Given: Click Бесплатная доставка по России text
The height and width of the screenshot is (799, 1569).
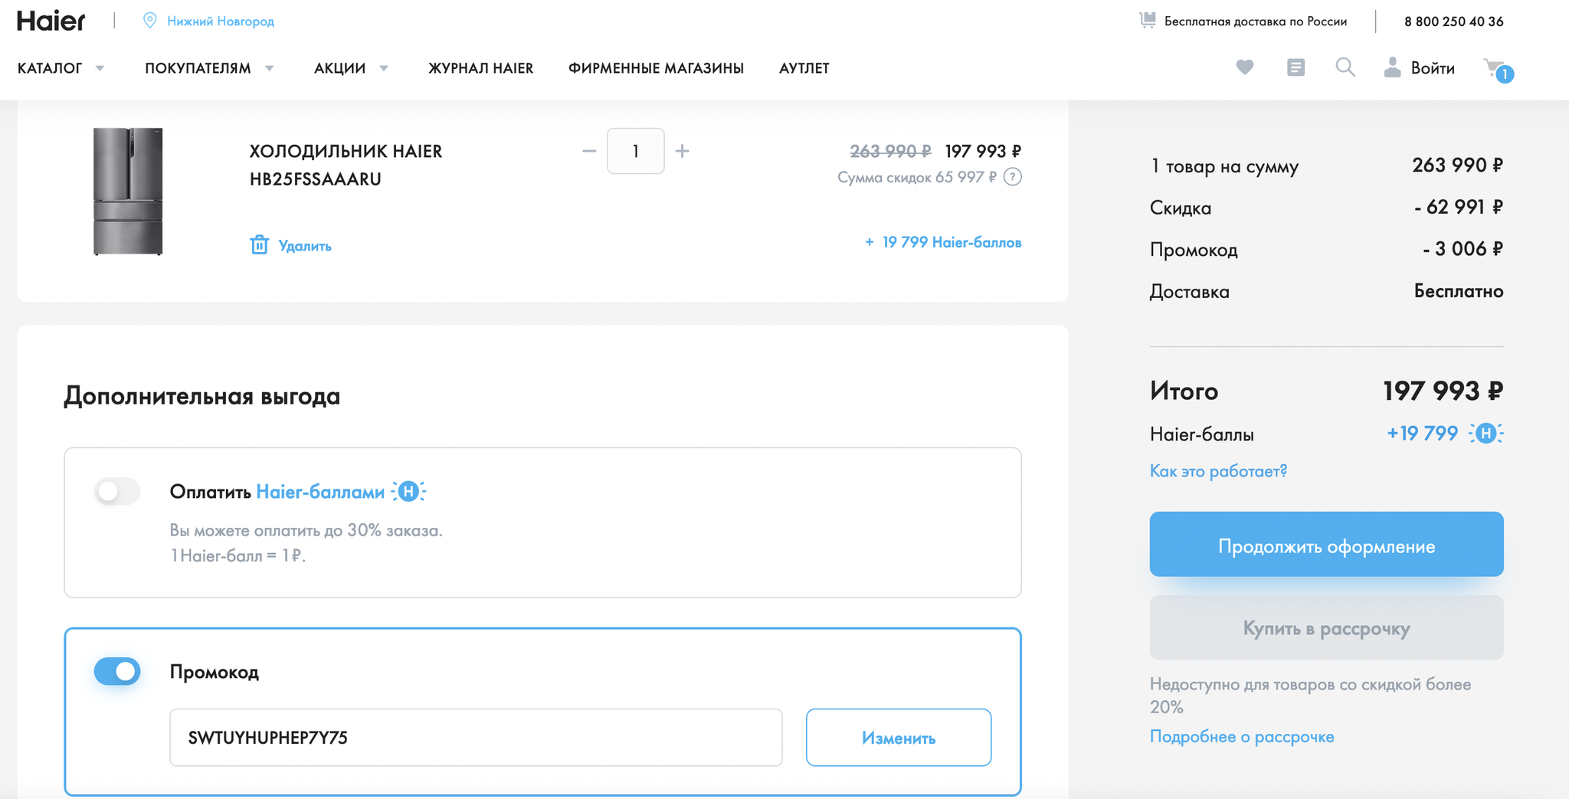Looking at the screenshot, I should 1256,21.
